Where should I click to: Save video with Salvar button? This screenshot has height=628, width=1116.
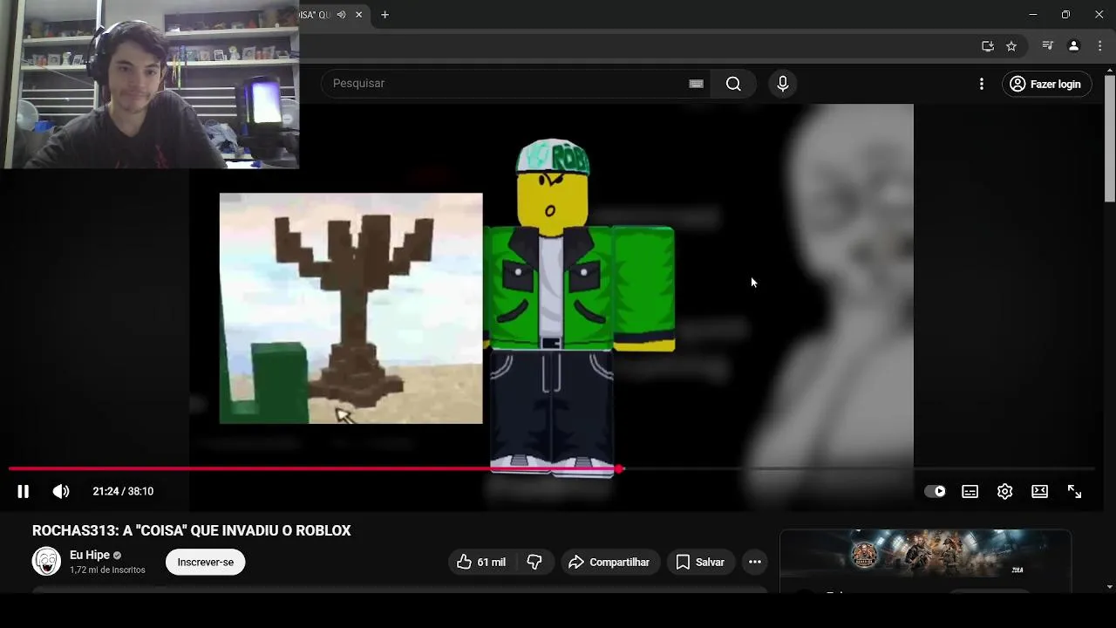(x=700, y=563)
